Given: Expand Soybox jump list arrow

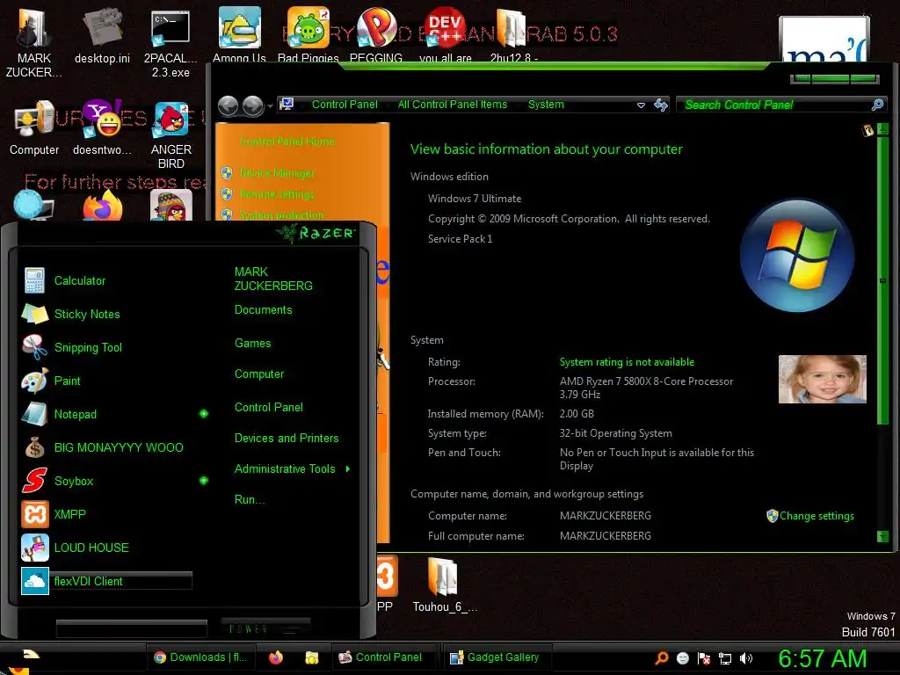Looking at the screenshot, I should 204,481.
